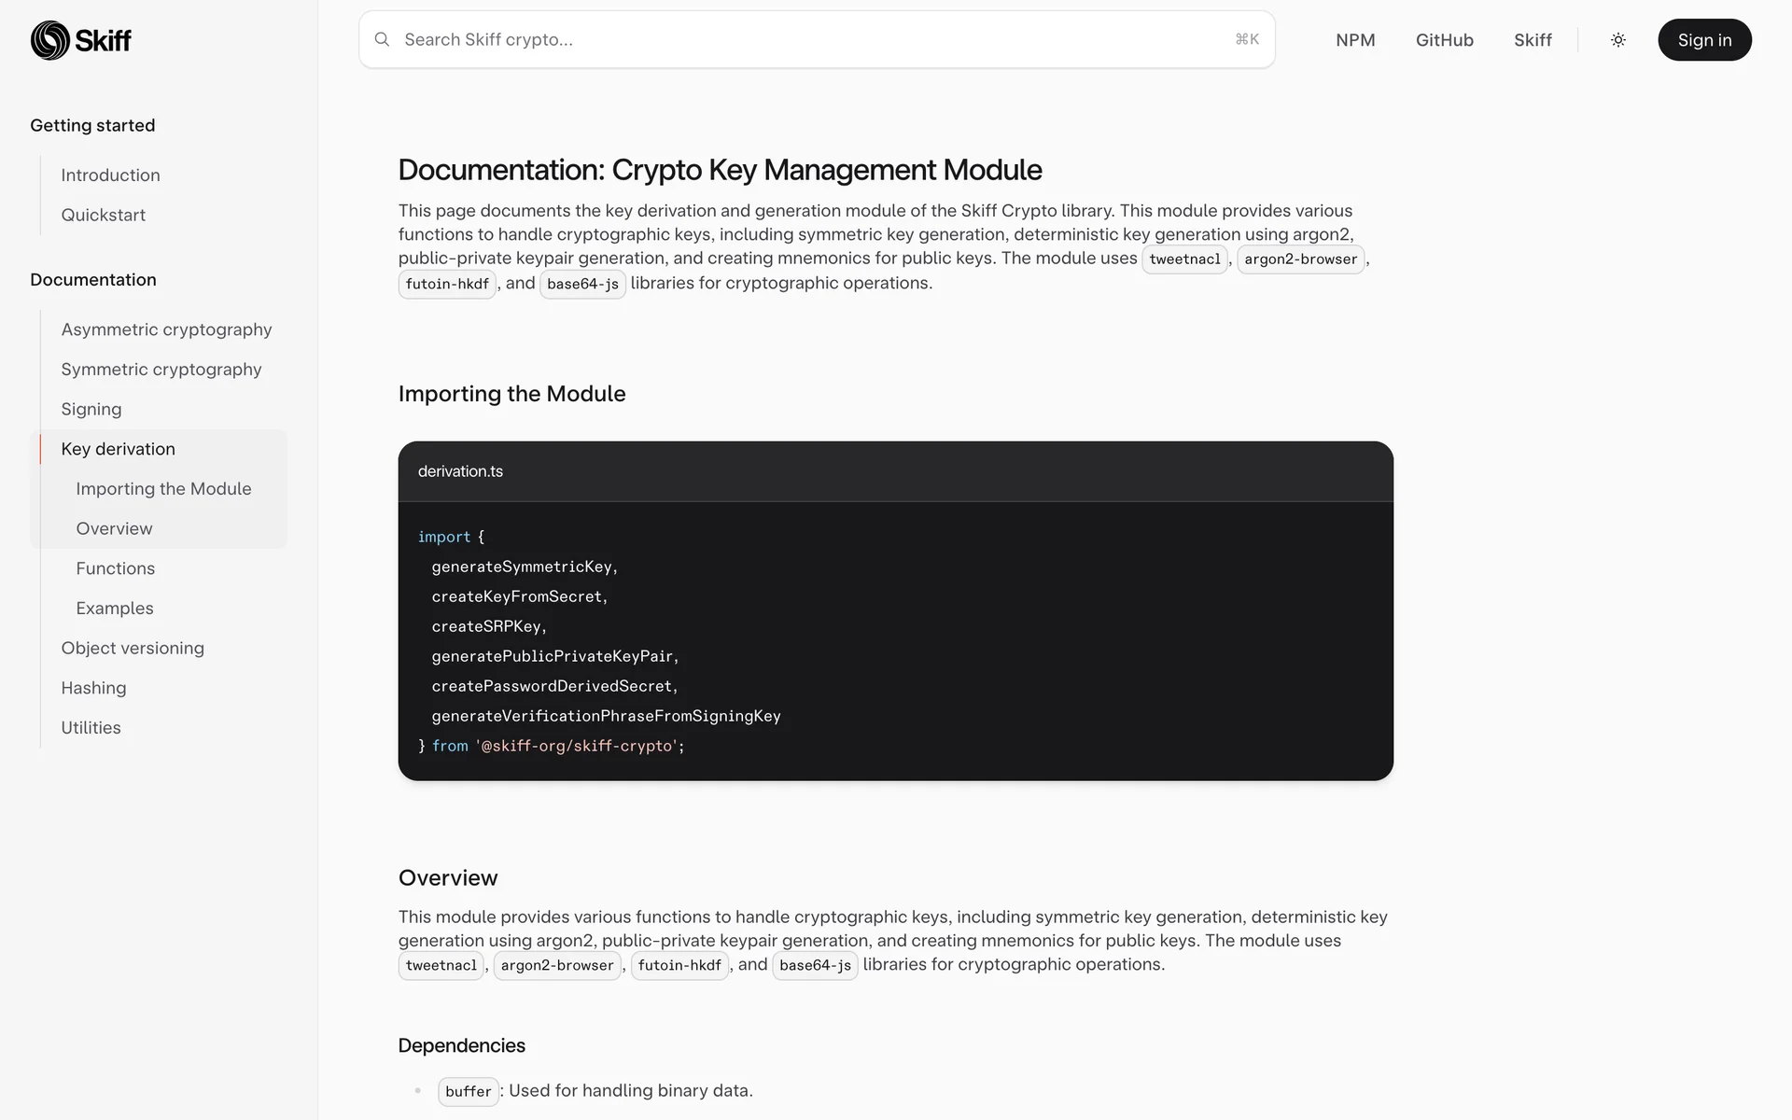Screen dimensions: 1792x1120
Task: Click the Skiff logo icon
Action: click(x=50, y=40)
